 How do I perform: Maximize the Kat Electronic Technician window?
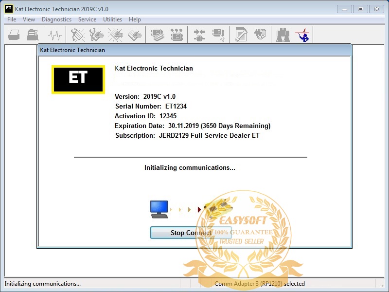point(360,9)
